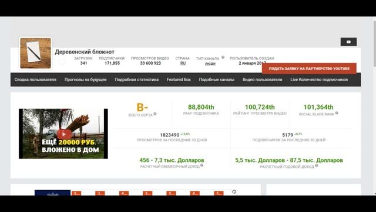Click Подать заявку на партнерство YouTube button
The height and width of the screenshot is (212, 376).
coord(309,68)
